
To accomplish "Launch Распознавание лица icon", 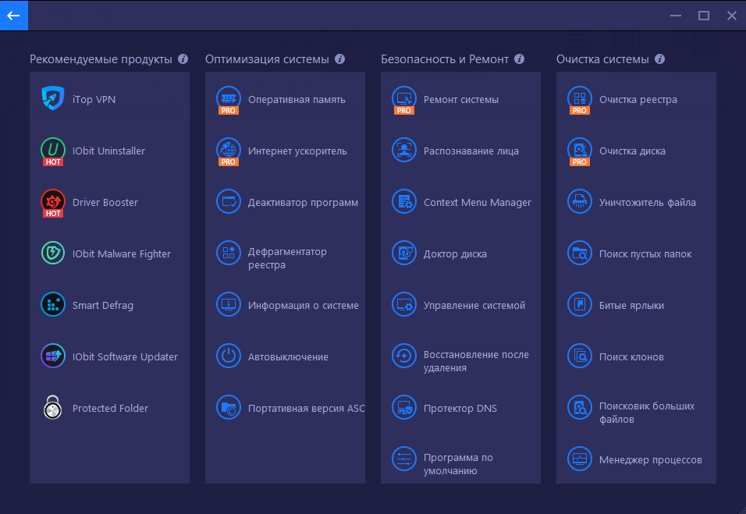I will pyautogui.click(x=404, y=151).
